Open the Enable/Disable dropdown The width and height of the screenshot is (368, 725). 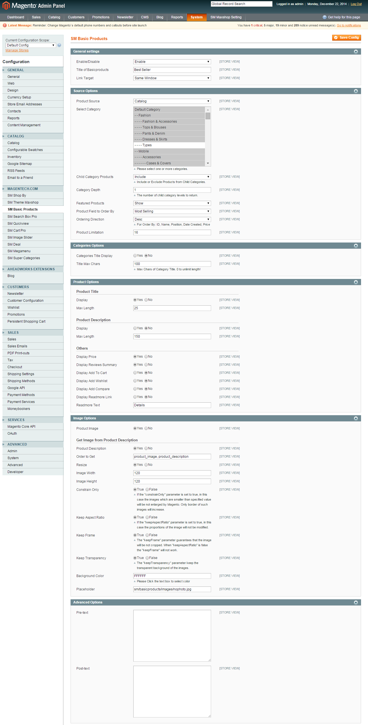coord(172,62)
